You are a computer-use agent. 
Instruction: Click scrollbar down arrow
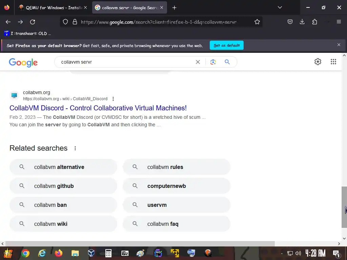[344, 238]
